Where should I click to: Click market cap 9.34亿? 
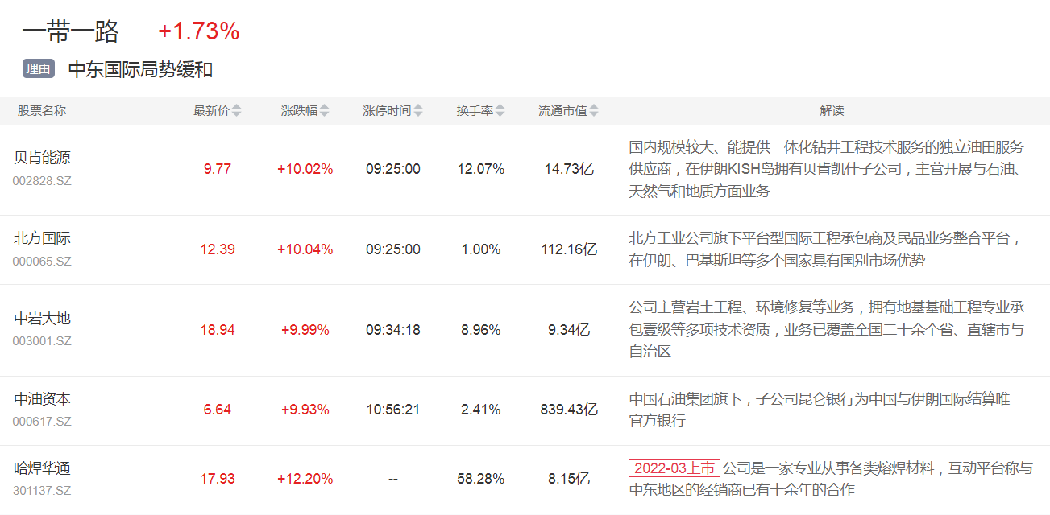(x=569, y=330)
